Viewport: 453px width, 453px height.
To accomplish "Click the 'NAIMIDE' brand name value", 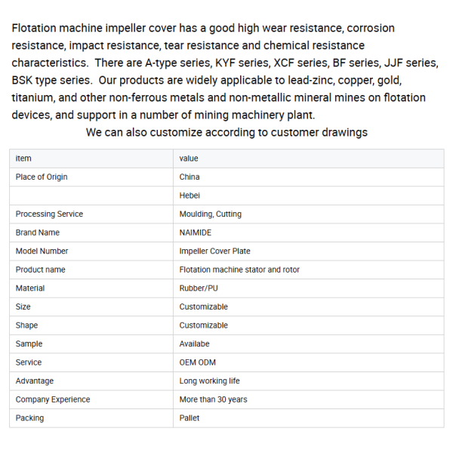I will [x=196, y=233].
